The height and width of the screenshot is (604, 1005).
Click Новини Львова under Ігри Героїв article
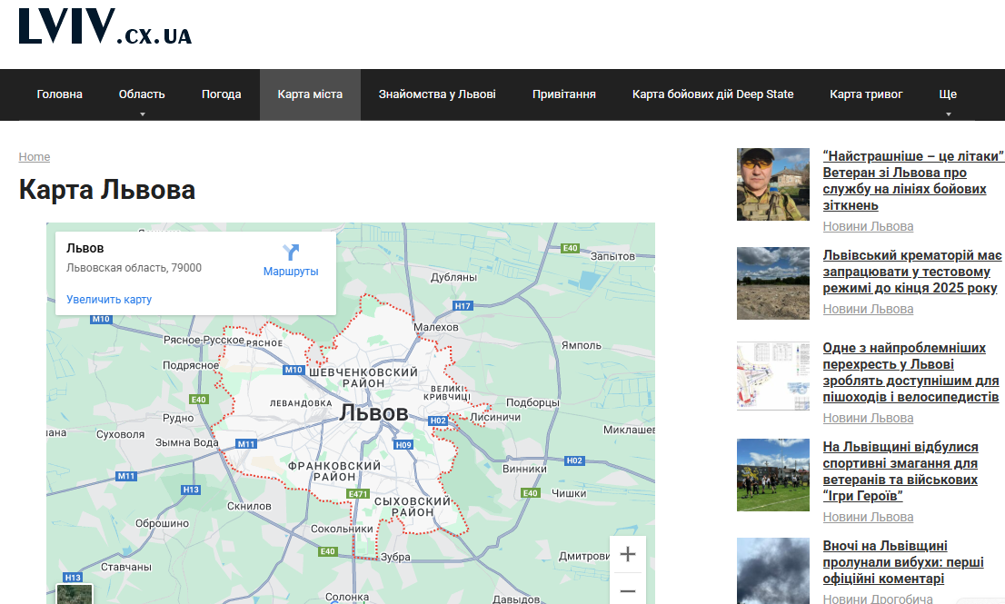pos(868,517)
